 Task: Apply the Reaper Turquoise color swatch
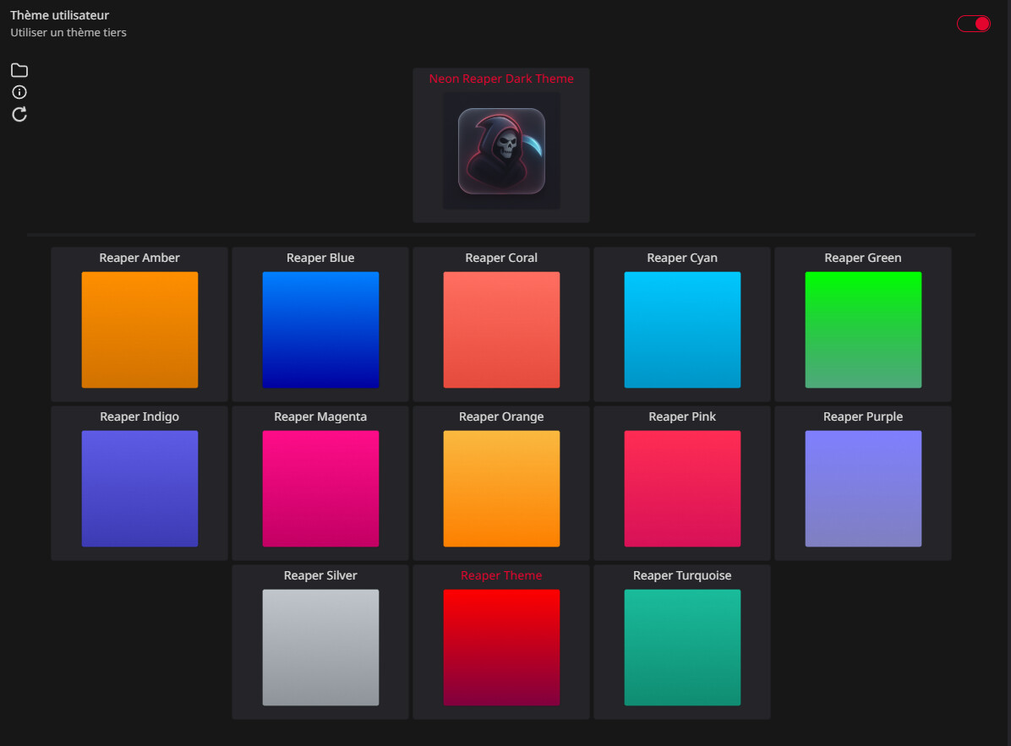pyautogui.click(x=682, y=647)
